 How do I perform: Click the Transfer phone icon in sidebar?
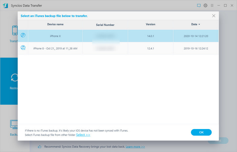tap(15, 30)
